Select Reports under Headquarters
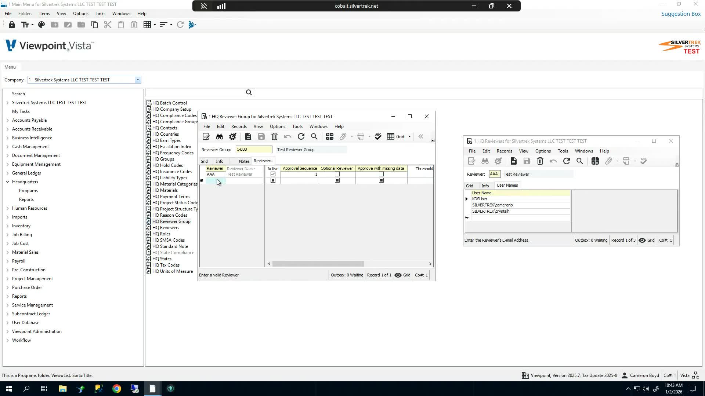The image size is (705, 396). click(x=26, y=199)
